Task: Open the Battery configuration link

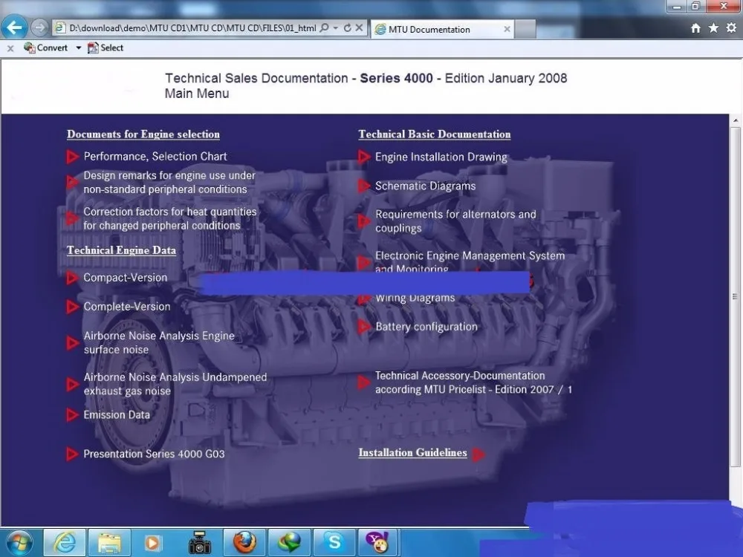Action: click(426, 326)
